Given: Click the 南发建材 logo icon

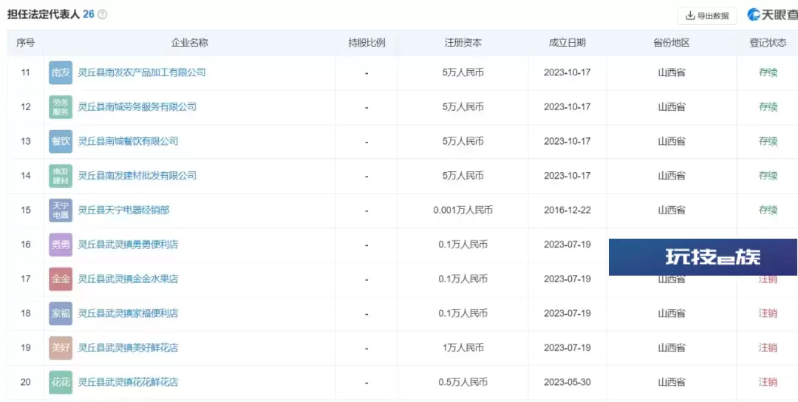Looking at the screenshot, I should click(x=61, y=176).
